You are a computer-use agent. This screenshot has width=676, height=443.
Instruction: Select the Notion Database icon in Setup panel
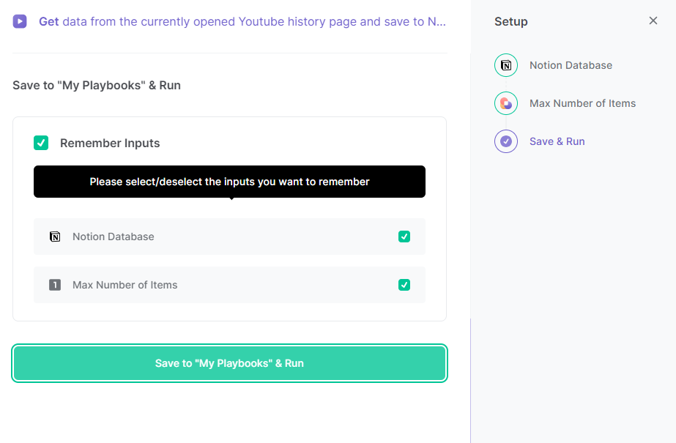pos(506,65)
